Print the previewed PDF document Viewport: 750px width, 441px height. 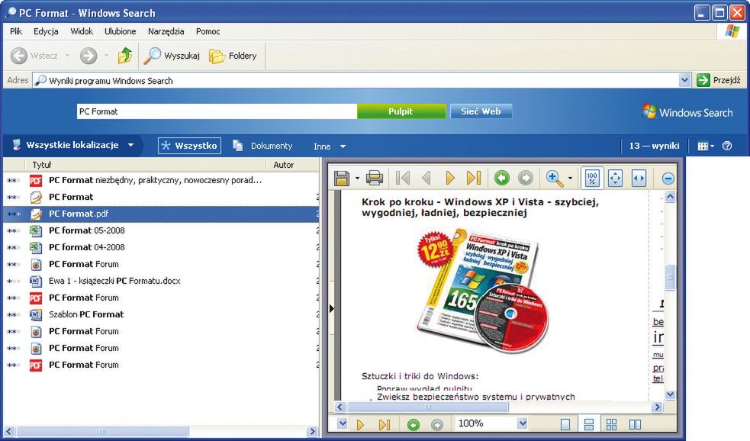click(x=375, y=179)
